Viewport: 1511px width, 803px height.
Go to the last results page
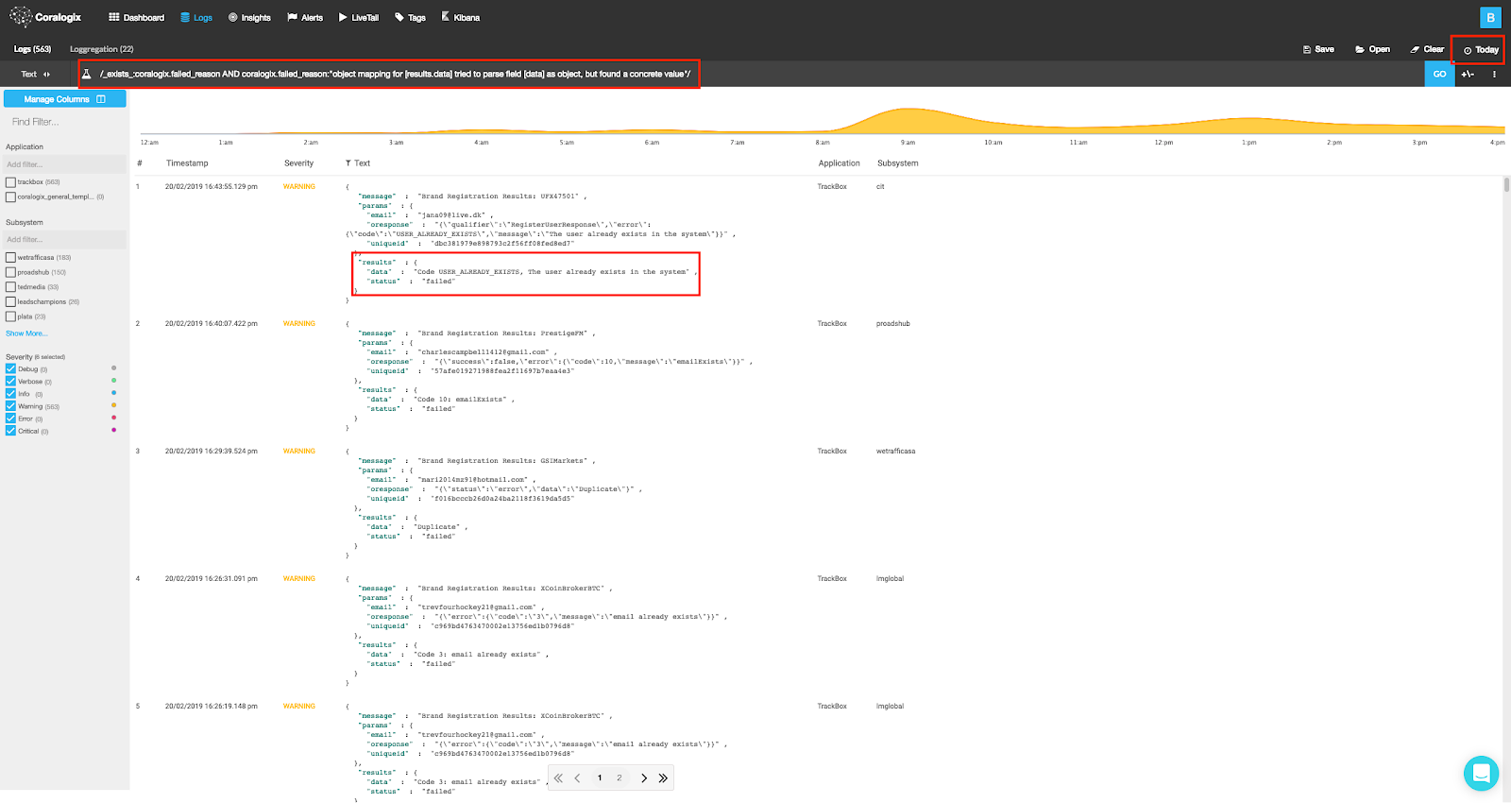point(663,778)
